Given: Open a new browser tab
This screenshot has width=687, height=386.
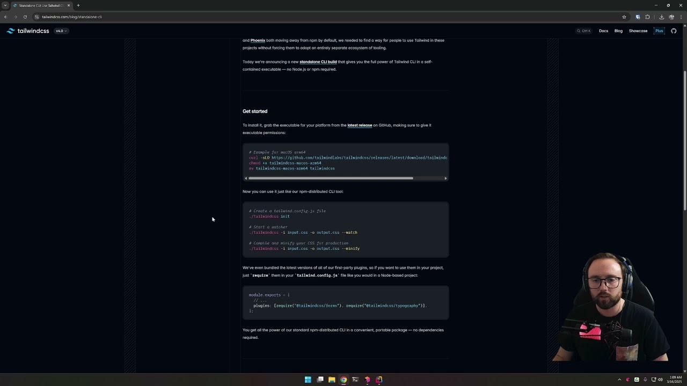Looking at the screenshot, I should (78, 5).
